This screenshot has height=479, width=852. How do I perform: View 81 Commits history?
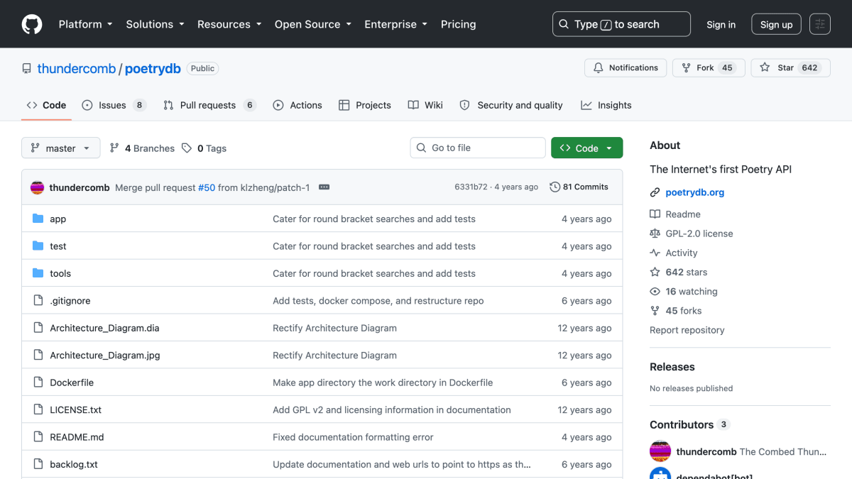coord(579,187)
